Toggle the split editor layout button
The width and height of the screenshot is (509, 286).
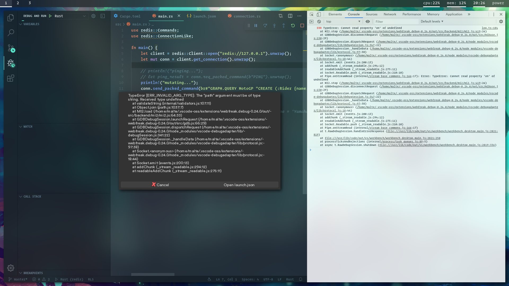tap(290, 16)
